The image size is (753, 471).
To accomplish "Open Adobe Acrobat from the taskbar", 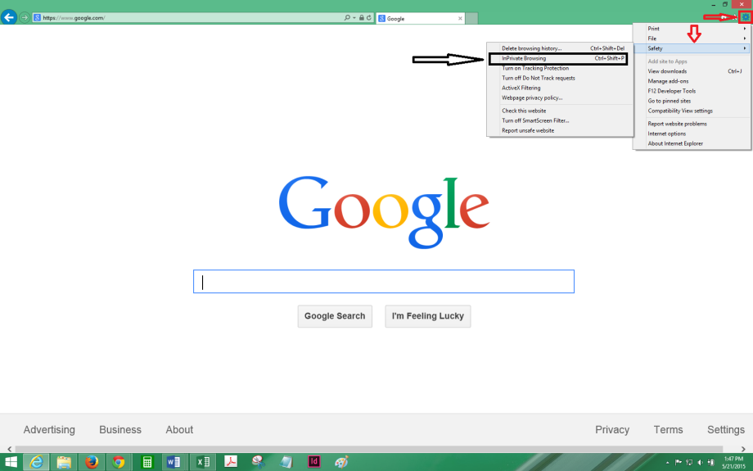I will (231, 462).
